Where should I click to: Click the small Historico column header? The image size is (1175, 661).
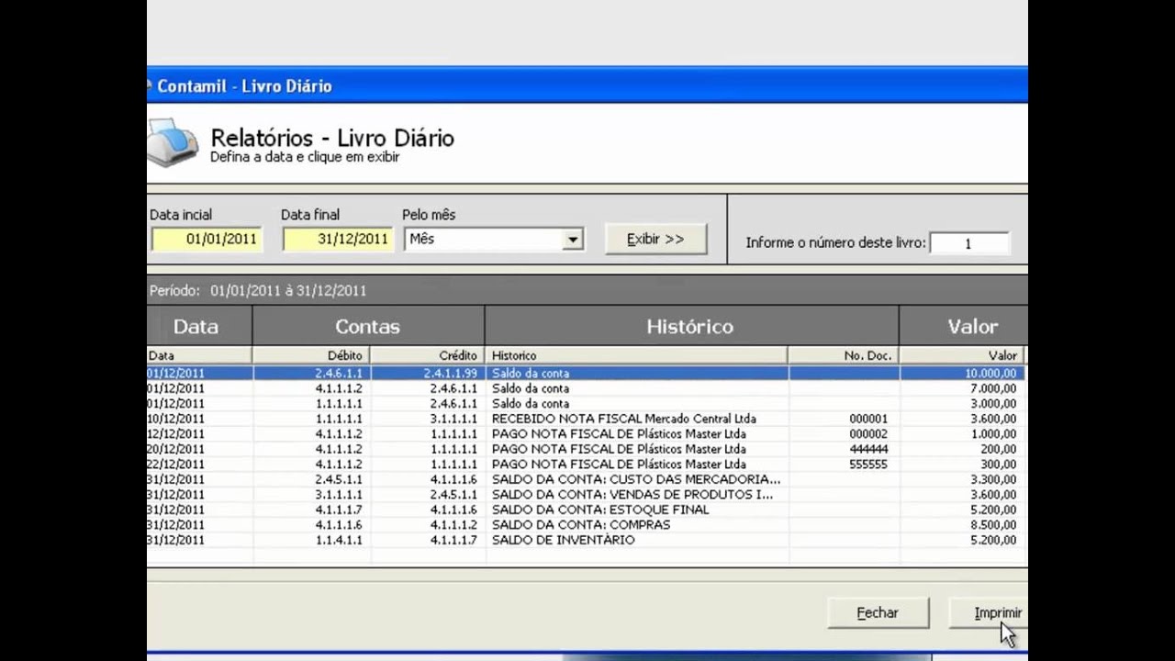(636, 355)
